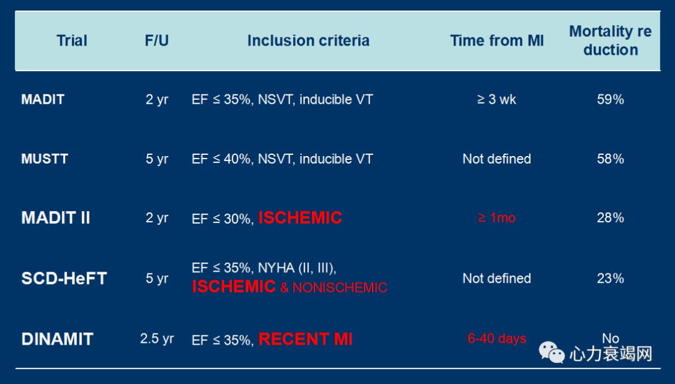The image size is (675, 384).
Task: Click the red ≥ 1mo time cell
Action: (x=497, y=218)
